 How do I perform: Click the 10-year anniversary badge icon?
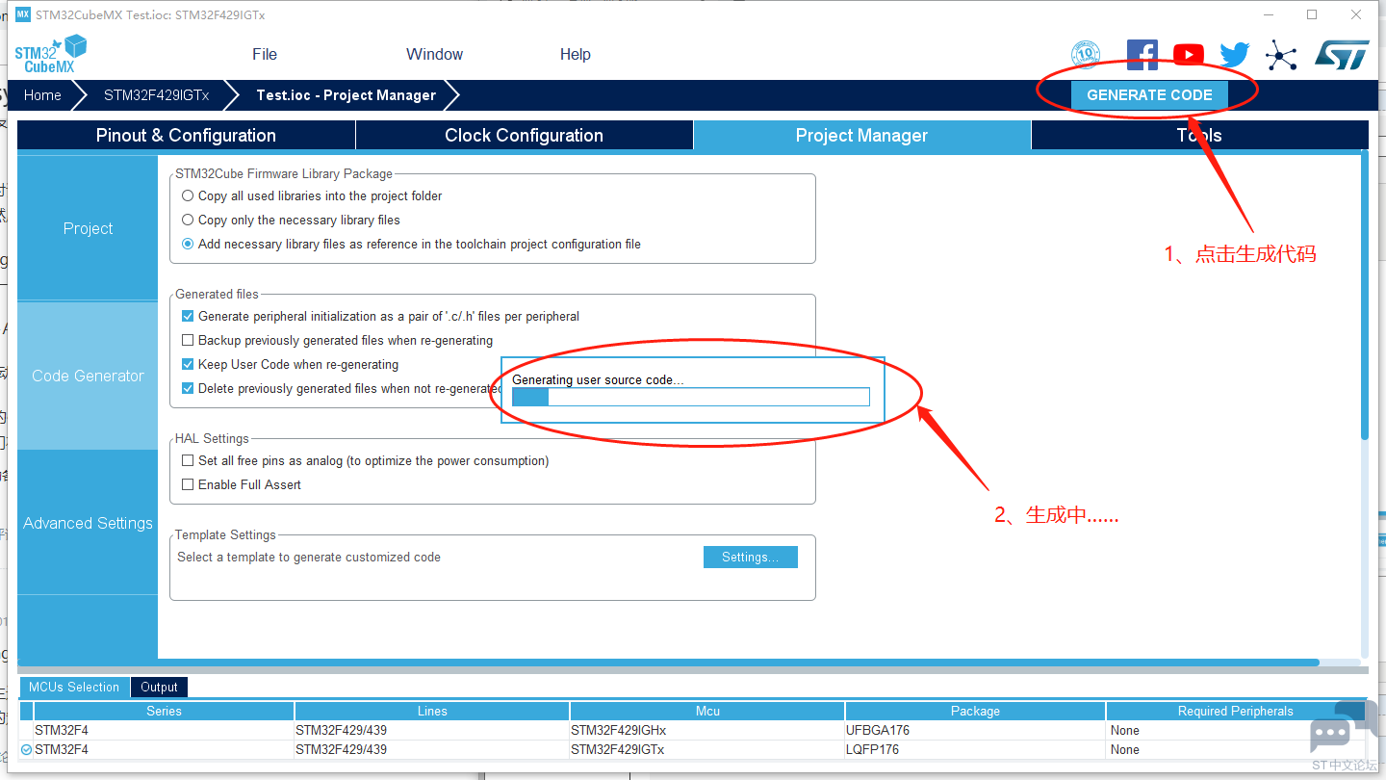click(x=1086, y=55)
